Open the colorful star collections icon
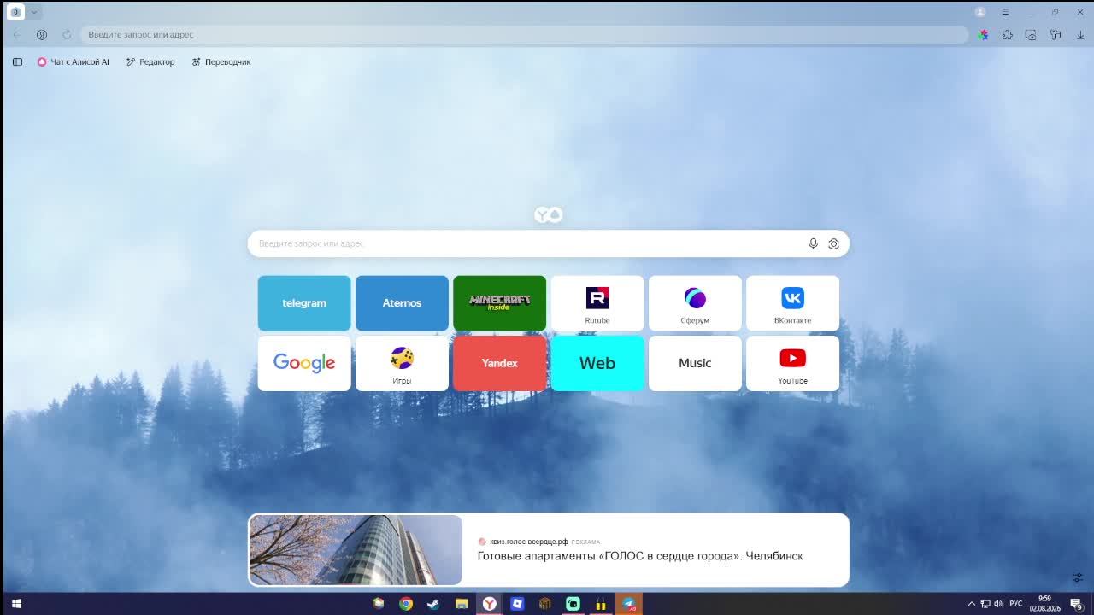The height and width of the screenshot is (615, 1094). click(x=983, y=35)
